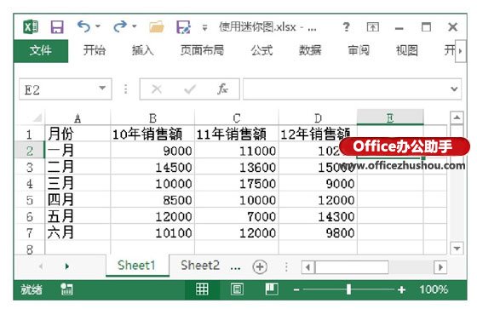
Task: Click the zoom slider handle
Action: click(348, 289)
